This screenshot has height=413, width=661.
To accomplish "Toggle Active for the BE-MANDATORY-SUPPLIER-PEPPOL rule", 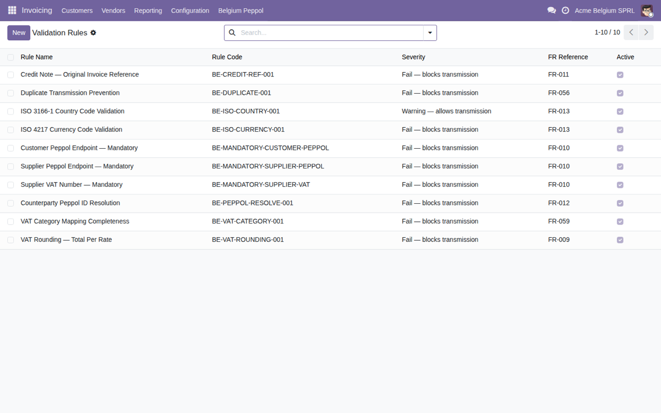I will click(x=620, y=166).
